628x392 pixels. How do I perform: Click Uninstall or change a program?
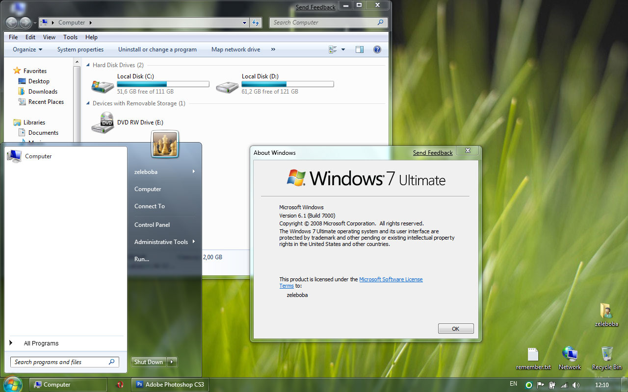[x=157, y=49]
